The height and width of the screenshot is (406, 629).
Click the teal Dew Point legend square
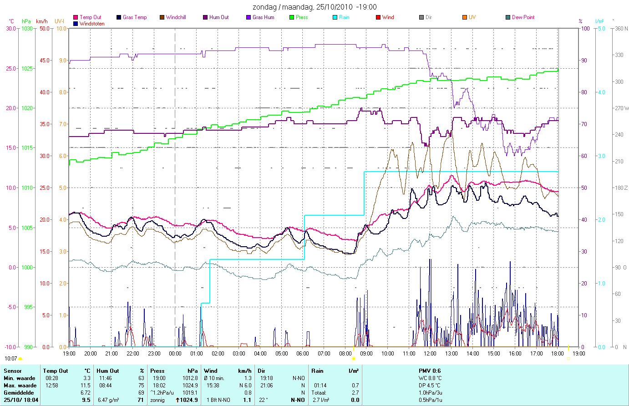[x=508, y=17]
